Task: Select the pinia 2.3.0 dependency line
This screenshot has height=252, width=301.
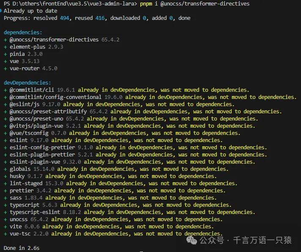Action: (x=26, y=54)
